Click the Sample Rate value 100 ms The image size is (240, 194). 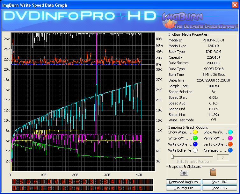[214, 86]
